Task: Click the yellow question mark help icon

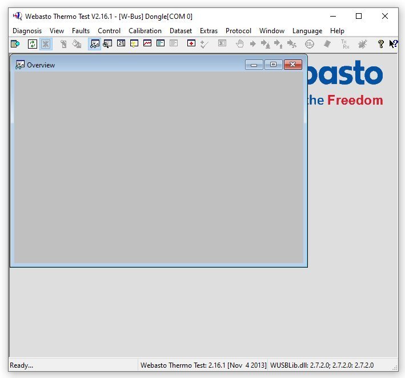Action: click(x=381, y=43)
